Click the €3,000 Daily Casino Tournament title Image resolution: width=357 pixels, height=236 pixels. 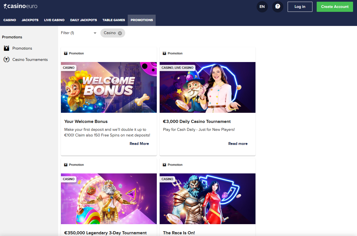197,122
